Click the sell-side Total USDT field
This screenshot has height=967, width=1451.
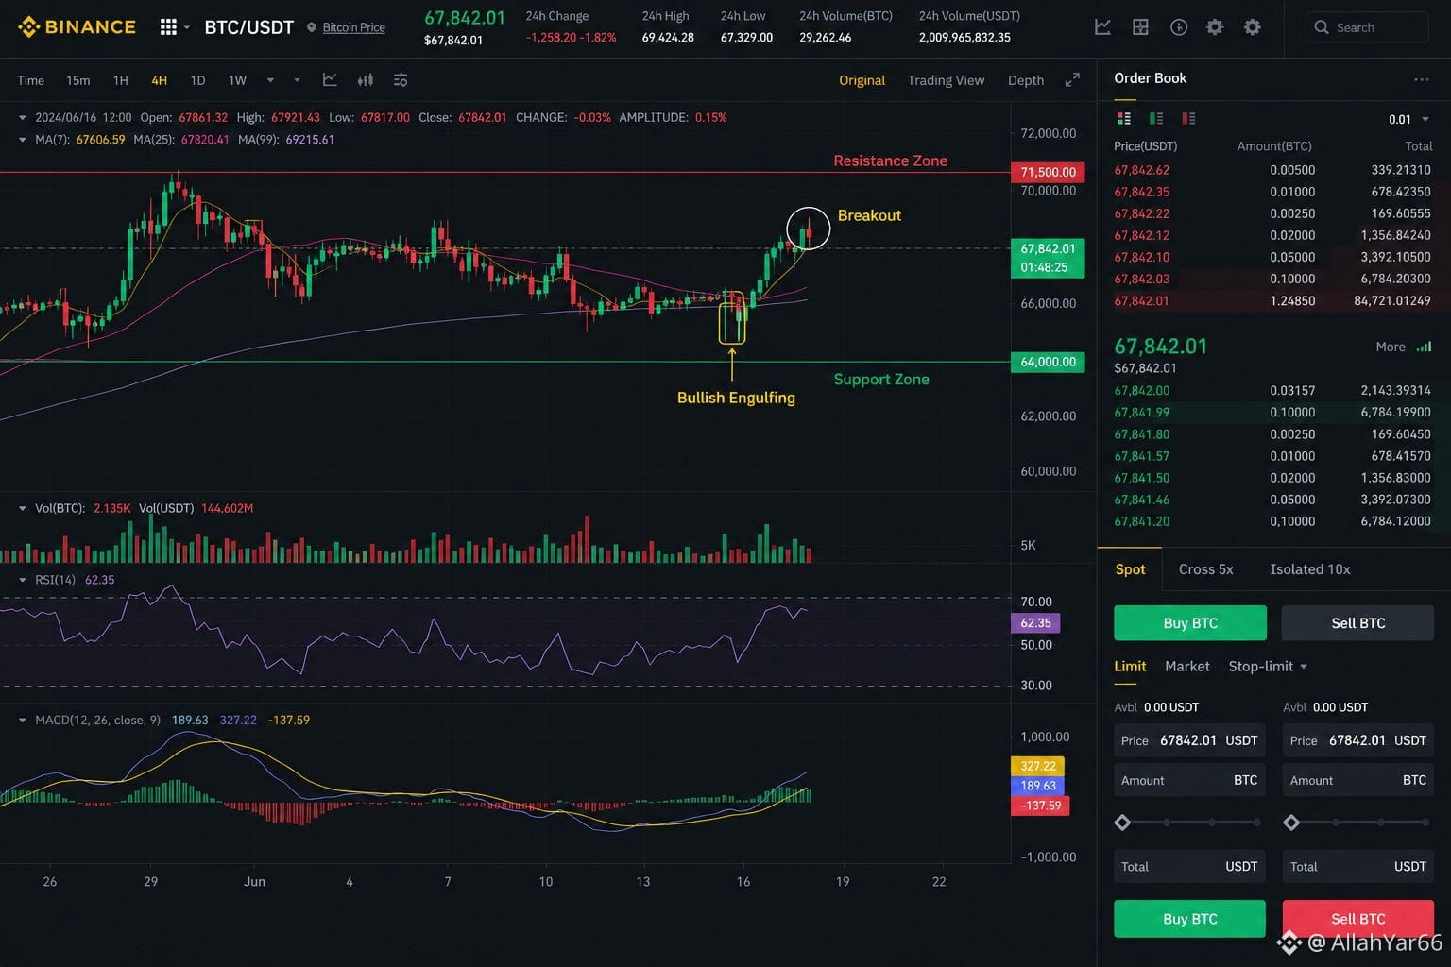[x=1358, y=866]
